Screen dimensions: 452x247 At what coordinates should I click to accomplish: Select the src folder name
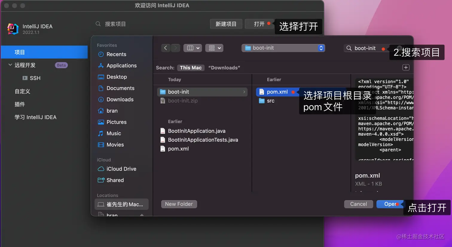pyautogui.click(x=271, y=101)
